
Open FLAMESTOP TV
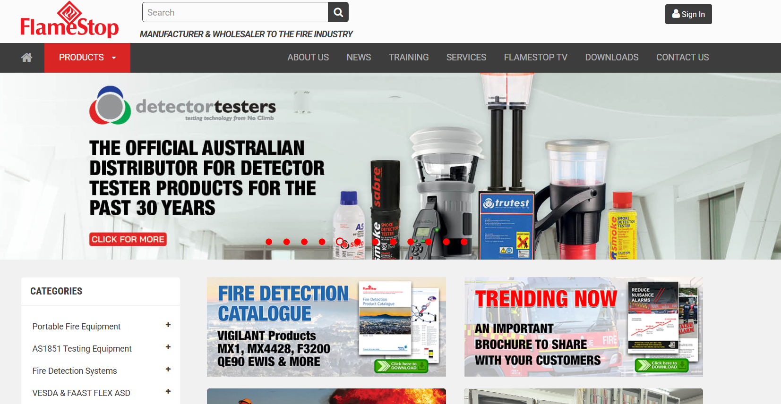tap(536, 58)
